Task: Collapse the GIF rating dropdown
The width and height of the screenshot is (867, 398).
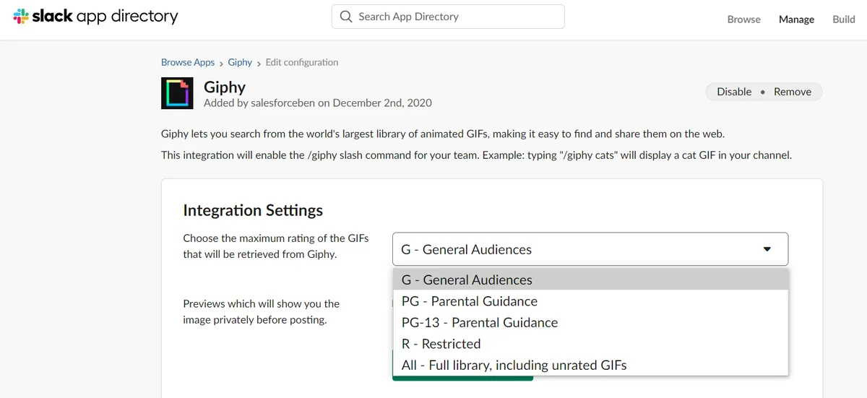Action: (590, 249)
